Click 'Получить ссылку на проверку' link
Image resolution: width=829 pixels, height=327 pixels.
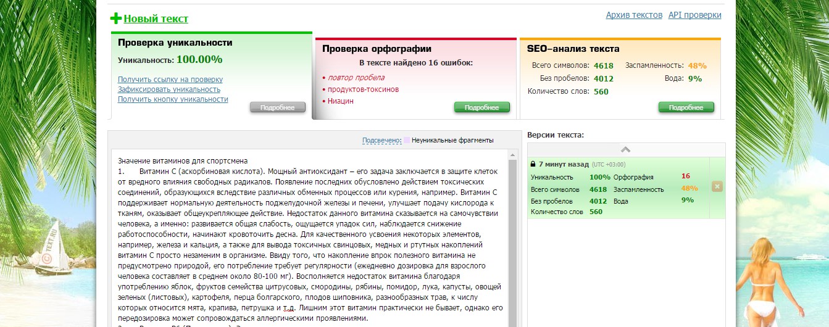click(170, 80)
